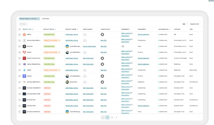Click the Amazon DynamoDB logo icon
214x125 pixels.
click(x=24, y=94)
